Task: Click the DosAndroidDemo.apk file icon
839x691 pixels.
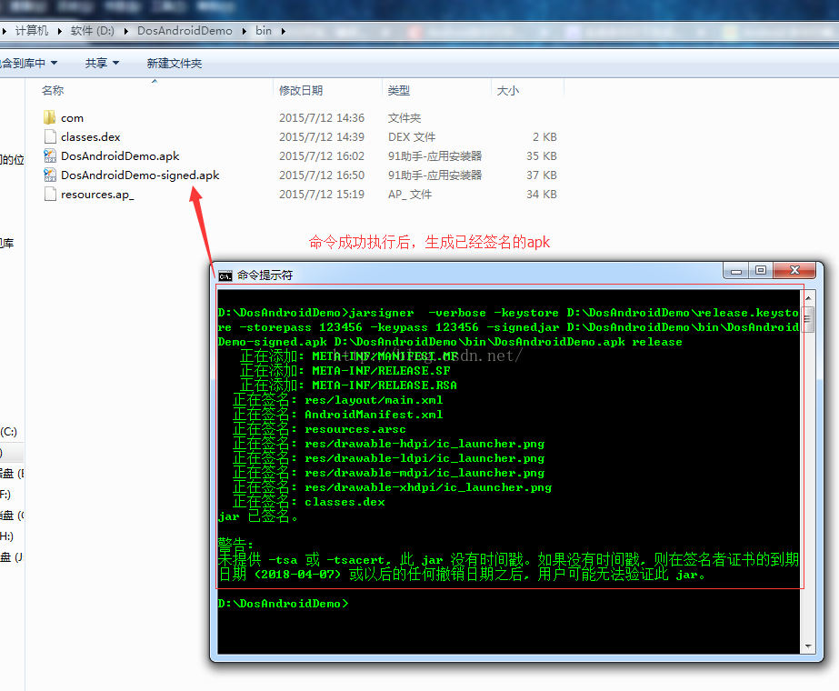Action: point(50,155)
